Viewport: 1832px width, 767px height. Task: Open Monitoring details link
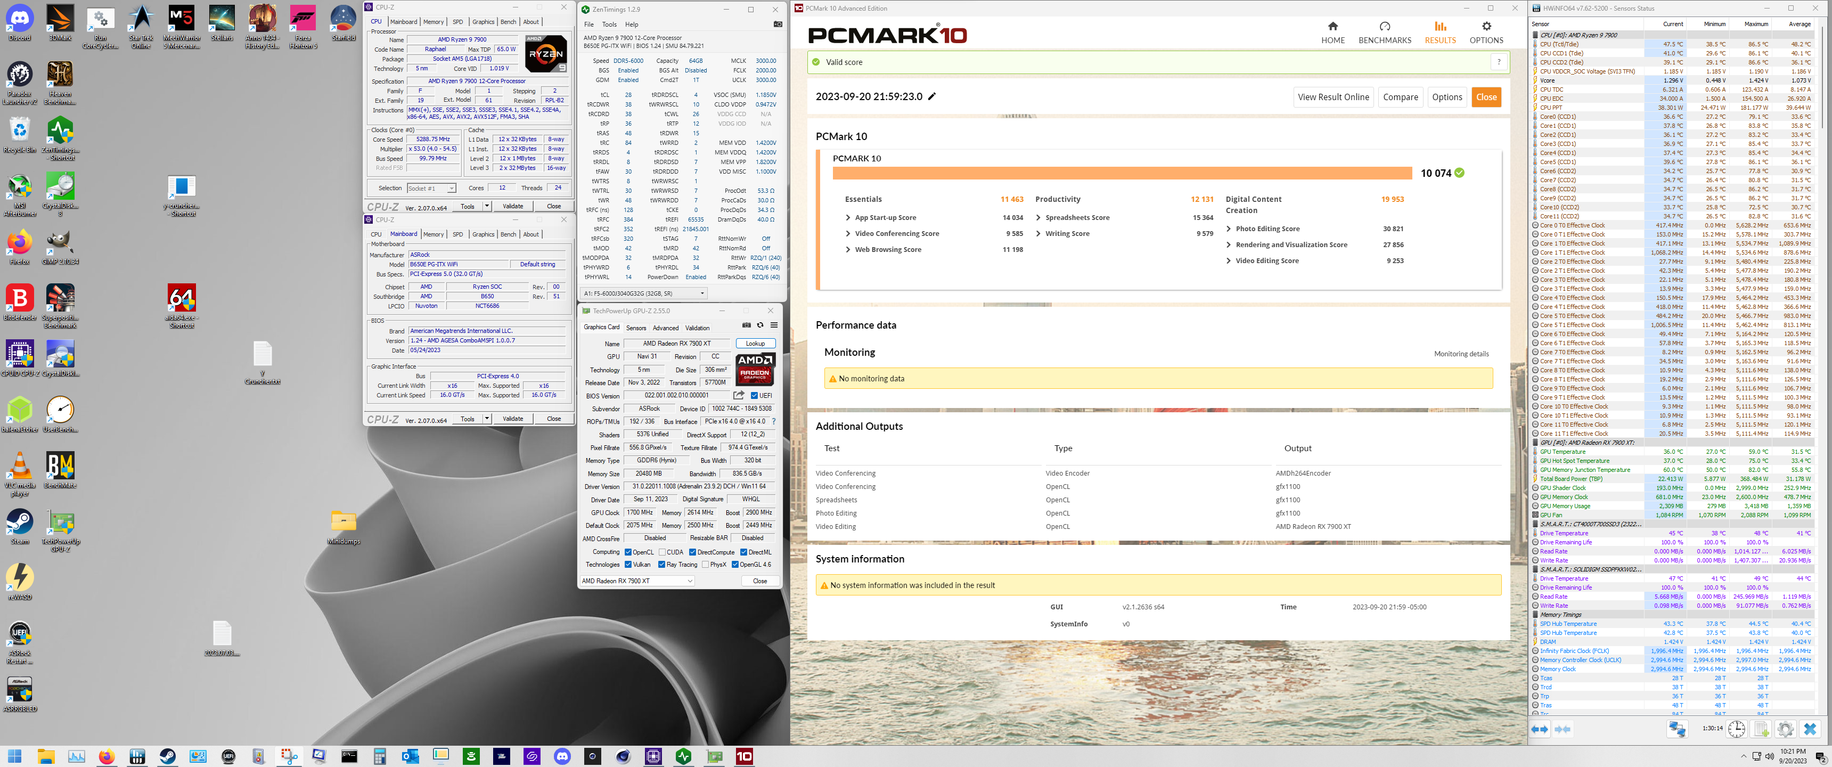tap(1461, 354)
